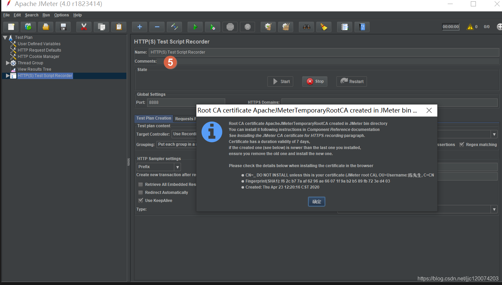
Task: Toggle the Regex matching checkbox
Action: [462, 145]
